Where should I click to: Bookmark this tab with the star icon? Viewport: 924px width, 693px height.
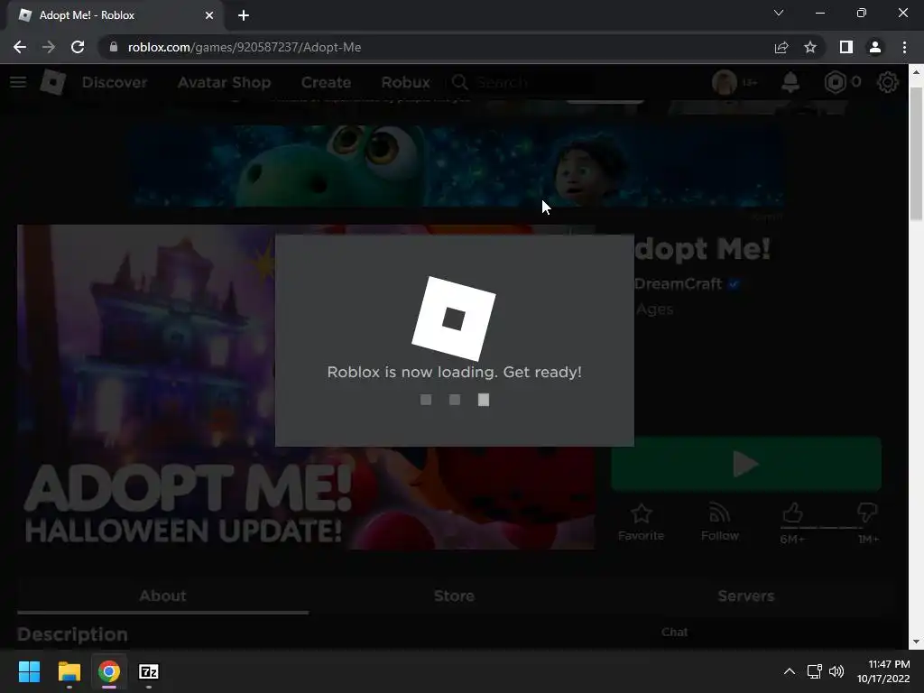click(x=810, y=47)
